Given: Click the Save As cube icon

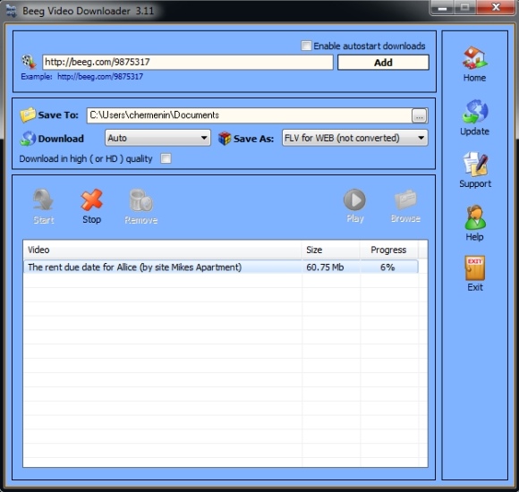Looking at the screenshot, I should click(x=225, y=139).
